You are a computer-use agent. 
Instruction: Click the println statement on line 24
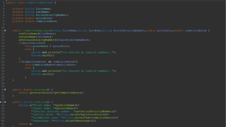point(74,71)
